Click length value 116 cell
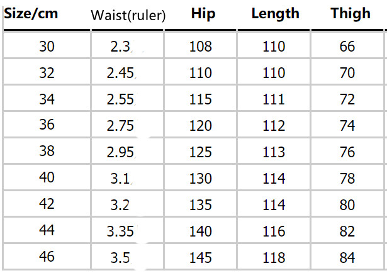 [x=274, y=231]
